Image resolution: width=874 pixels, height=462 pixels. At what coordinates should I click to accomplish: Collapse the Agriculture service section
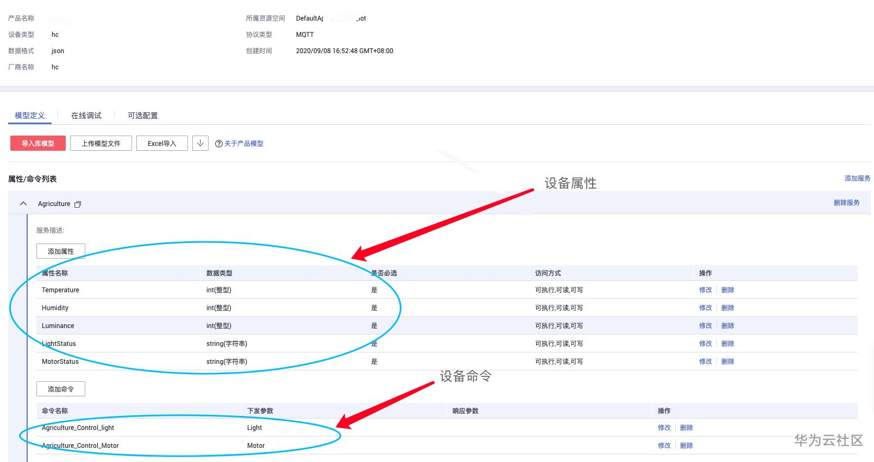(23, 204)
